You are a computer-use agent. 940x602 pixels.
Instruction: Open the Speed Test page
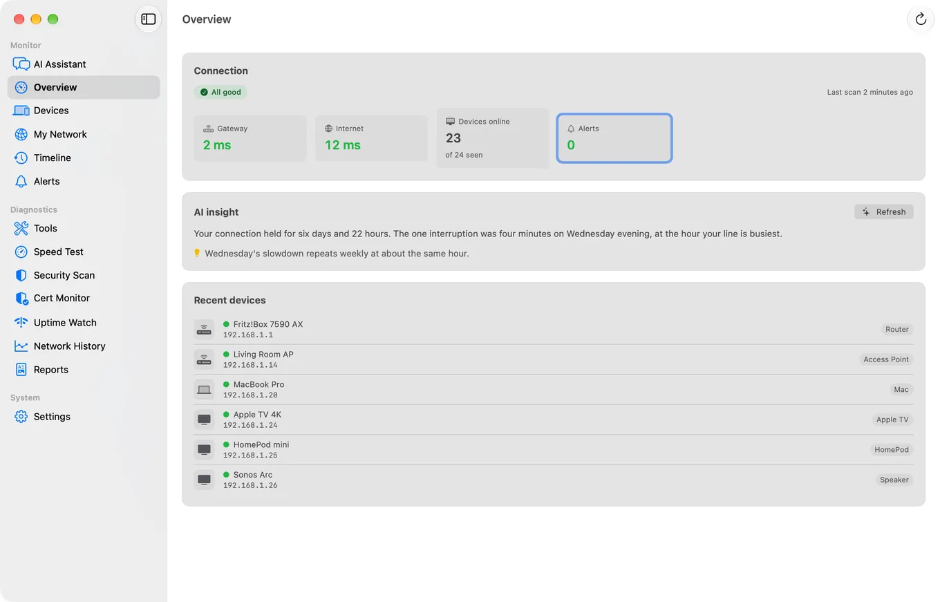84,252
